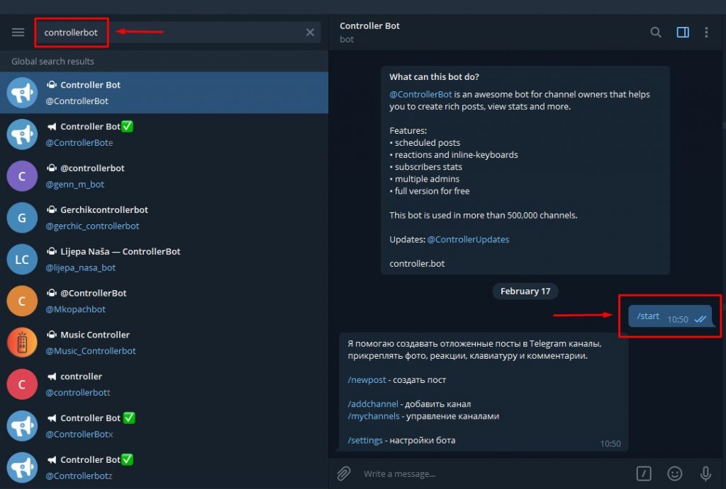The image size is (726, 489).
Task: Click megaphone avatar of @Controllerbotz
Action: 22,467
